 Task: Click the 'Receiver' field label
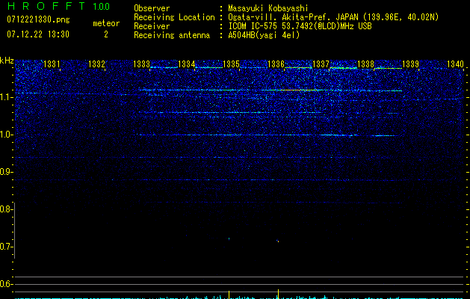[x=152, y=26]
